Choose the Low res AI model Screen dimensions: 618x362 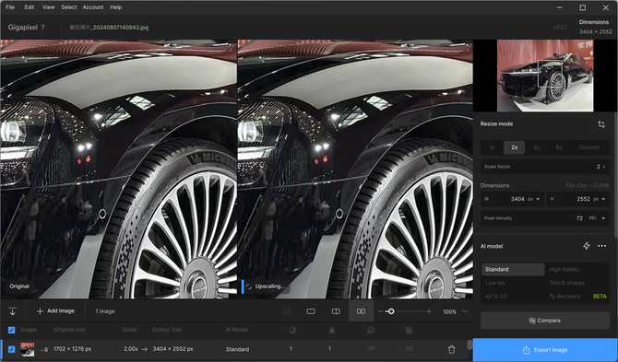pos(495,283)
